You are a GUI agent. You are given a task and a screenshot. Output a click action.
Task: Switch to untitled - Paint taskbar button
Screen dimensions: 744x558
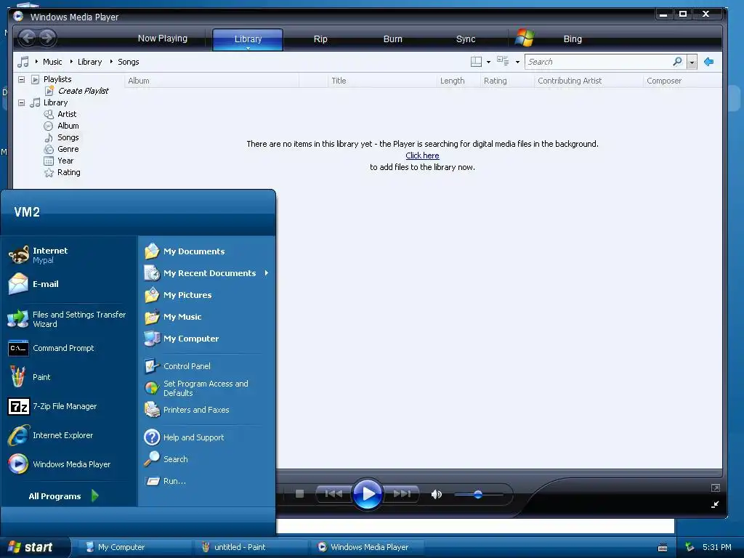pos(251,547)
